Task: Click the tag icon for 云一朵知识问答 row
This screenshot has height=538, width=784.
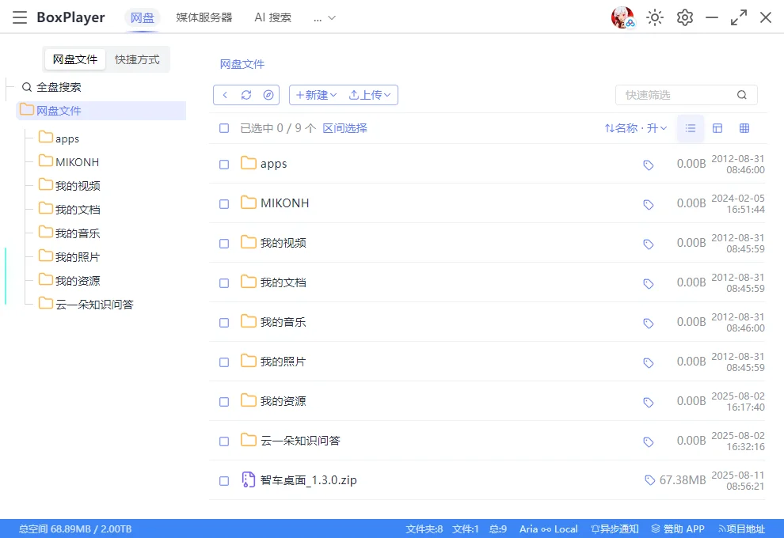Action: point(649,441)
